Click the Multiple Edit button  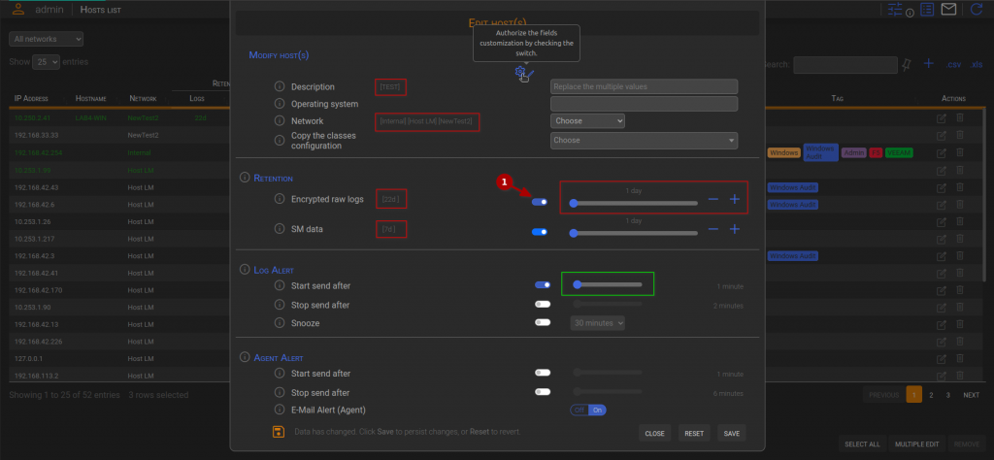[x=916, y=444]
